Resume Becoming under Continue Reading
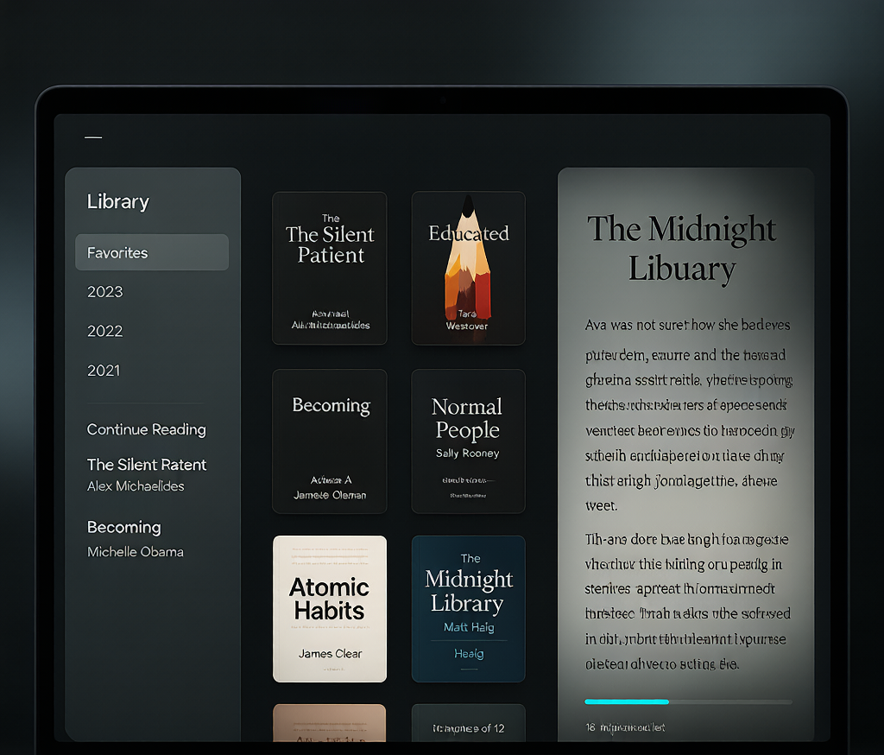The image size is (884, 755). click(x=124, y=527)
